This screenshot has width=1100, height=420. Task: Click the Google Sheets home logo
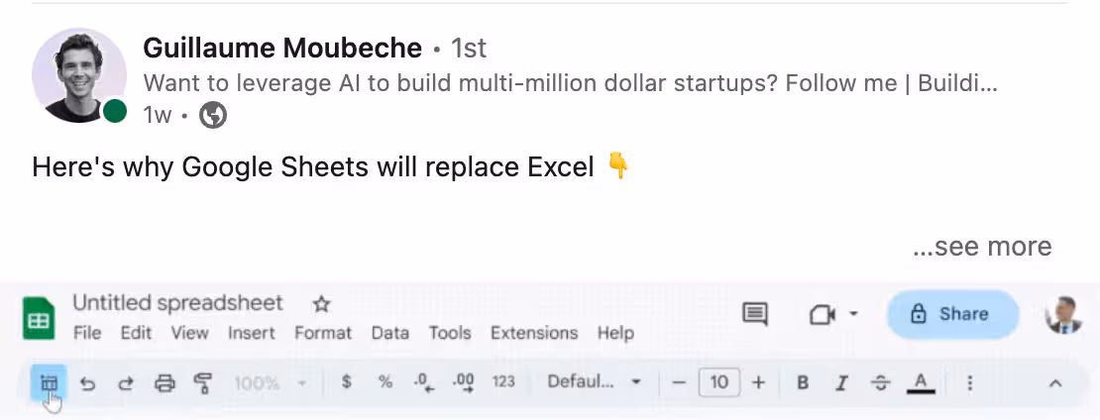pos(39,318)
